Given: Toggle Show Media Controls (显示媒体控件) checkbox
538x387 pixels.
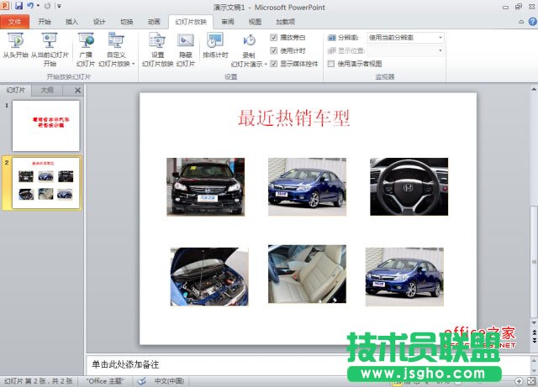Looking at the screenshot, I should [x=273, y=64].
